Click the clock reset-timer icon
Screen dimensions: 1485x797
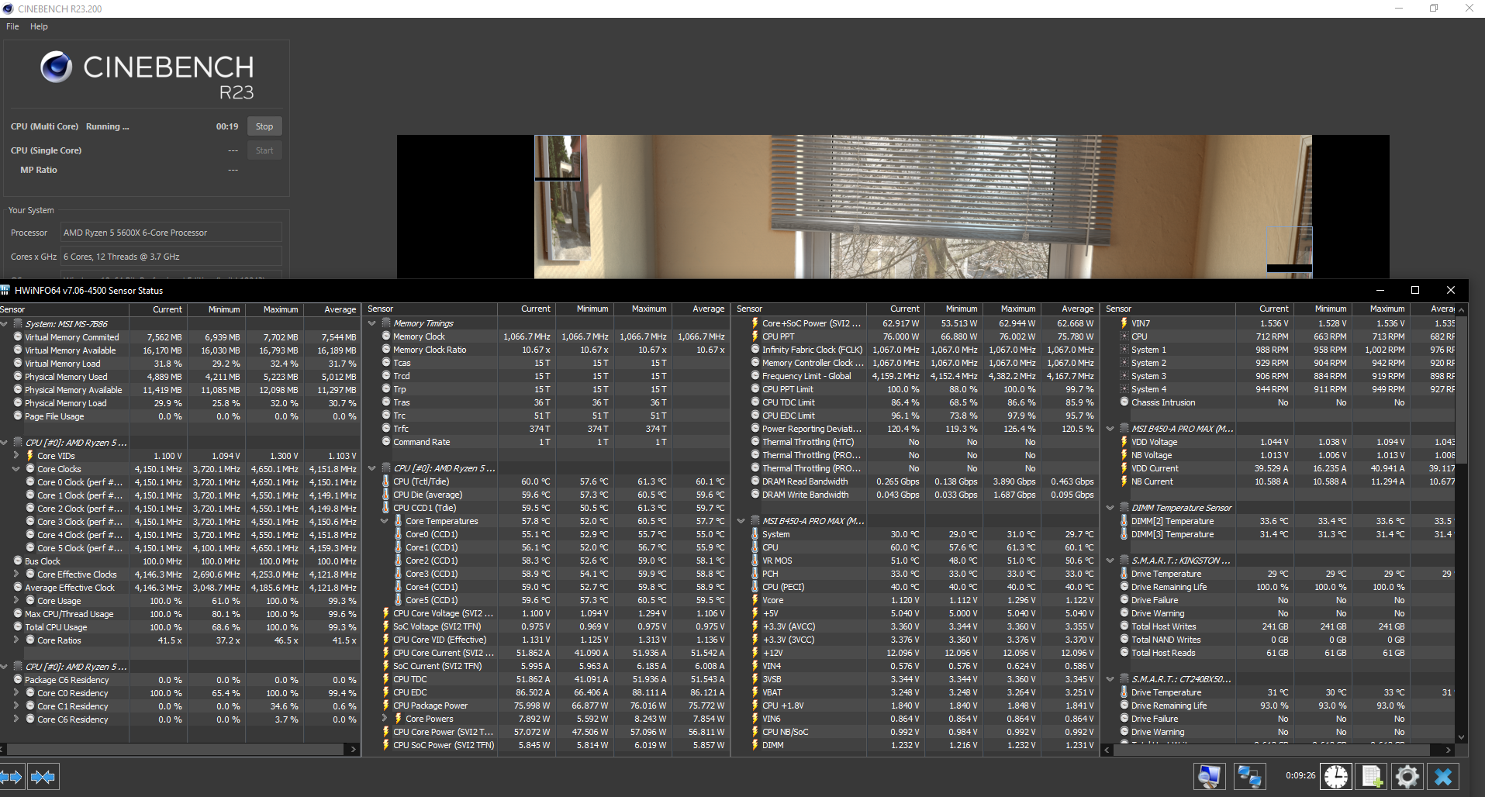(1336, 776)
